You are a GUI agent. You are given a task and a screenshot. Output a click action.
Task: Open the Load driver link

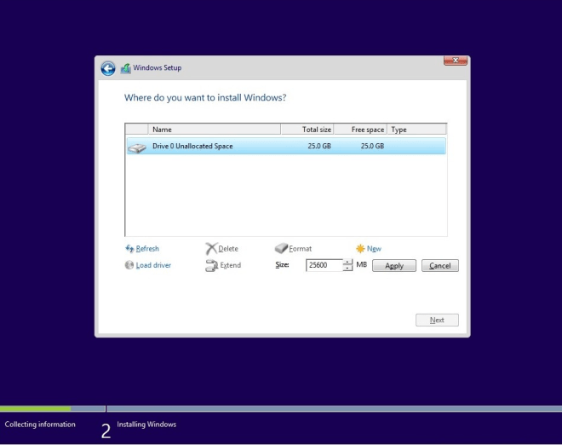153,265
